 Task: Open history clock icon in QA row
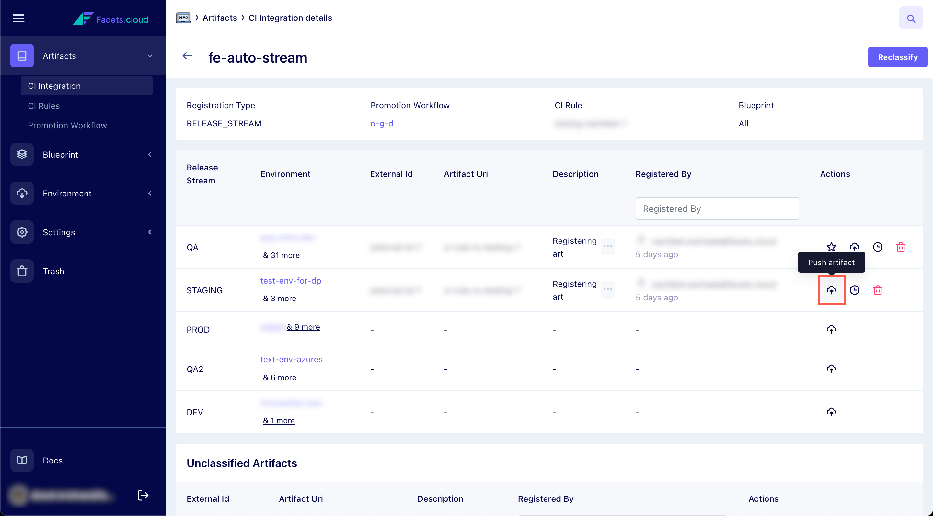pos(877,247)
